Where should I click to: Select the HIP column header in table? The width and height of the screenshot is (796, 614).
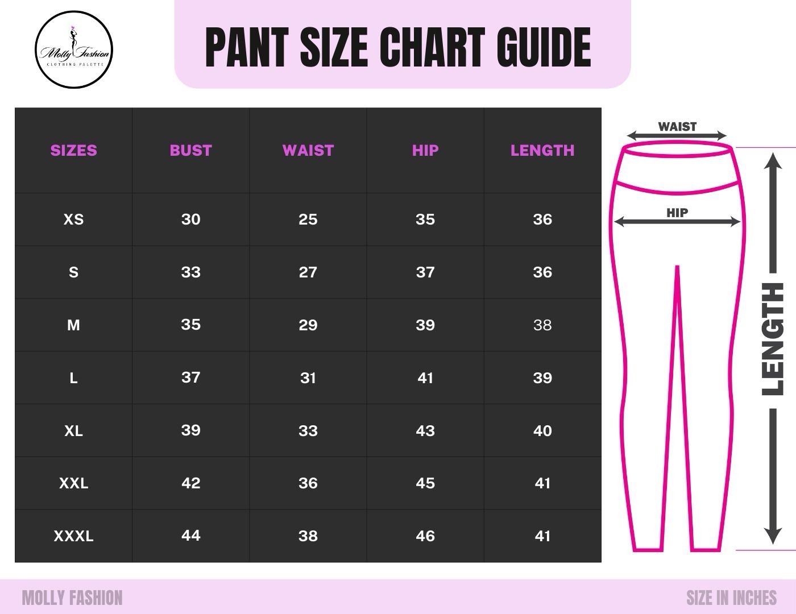pos(425,151)
